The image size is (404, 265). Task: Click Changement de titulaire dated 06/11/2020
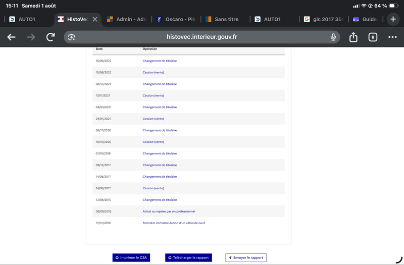(160, 130)
